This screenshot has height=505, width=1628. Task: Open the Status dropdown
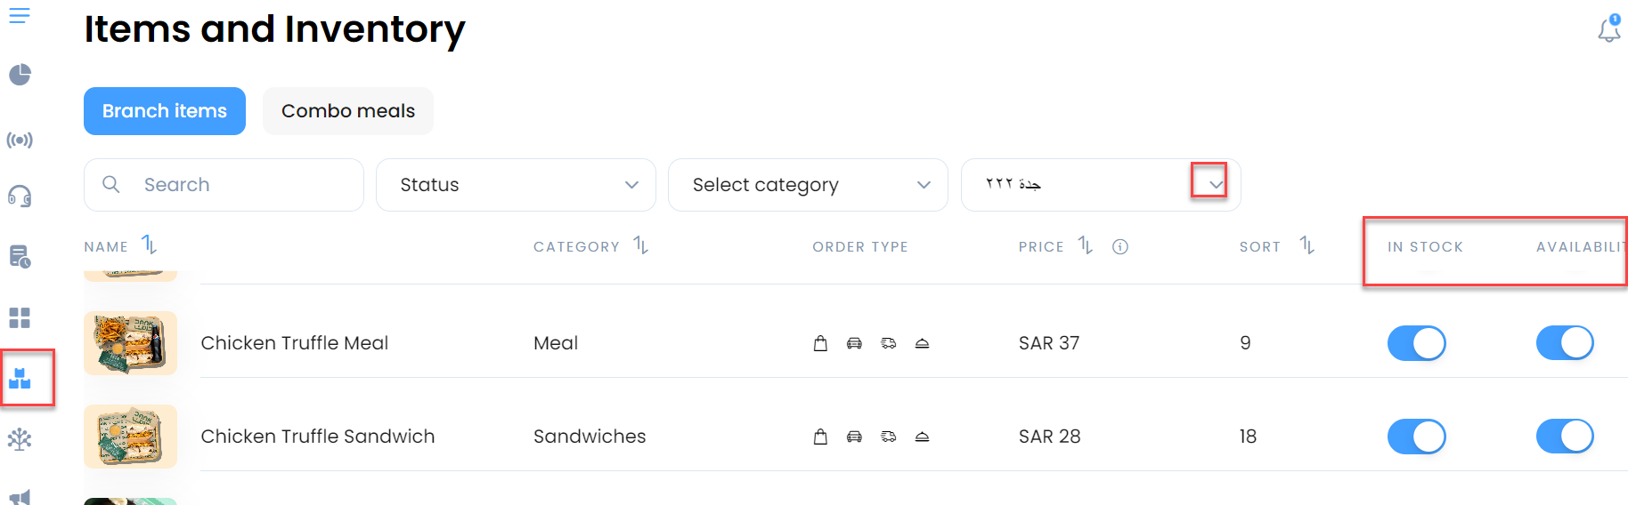click(516, 185)
